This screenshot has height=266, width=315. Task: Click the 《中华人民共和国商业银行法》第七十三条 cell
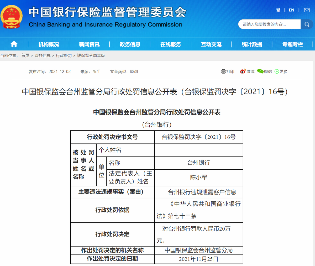click(x=199, y=210)
